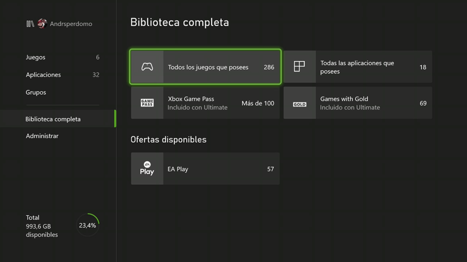467x262 pixels.
Task: Open the EA Play offer text
Action: [x=178, y=169]
